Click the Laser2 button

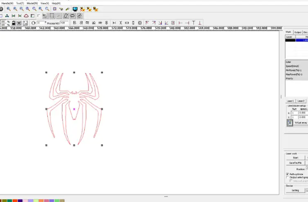point(301,101)
